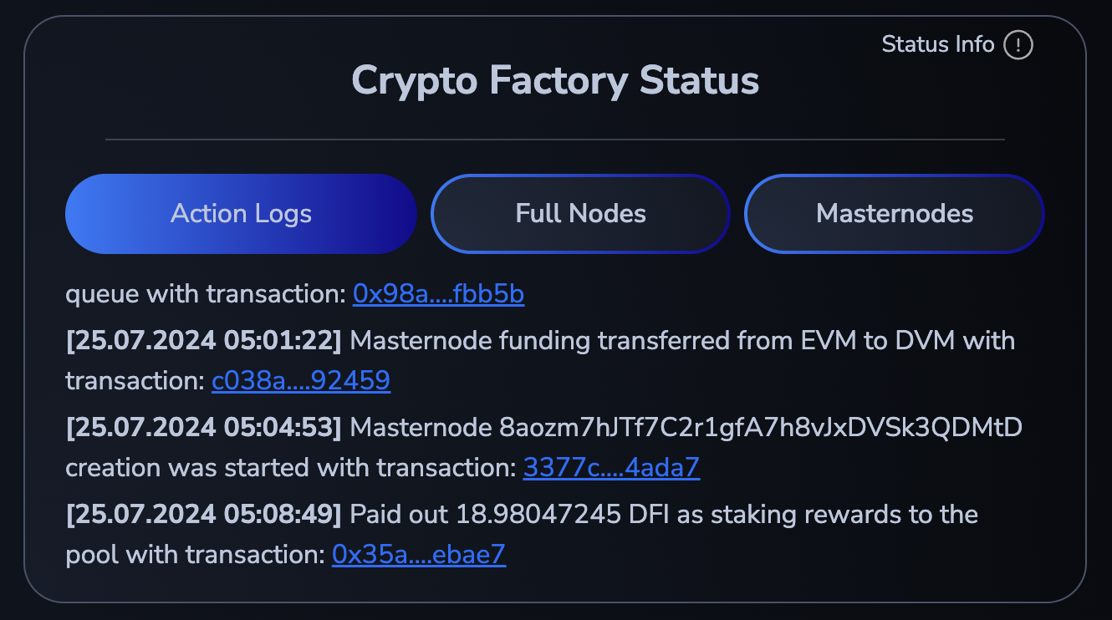Click the 'queue with transaction' text
The image size is (1112, 620).
206,294
